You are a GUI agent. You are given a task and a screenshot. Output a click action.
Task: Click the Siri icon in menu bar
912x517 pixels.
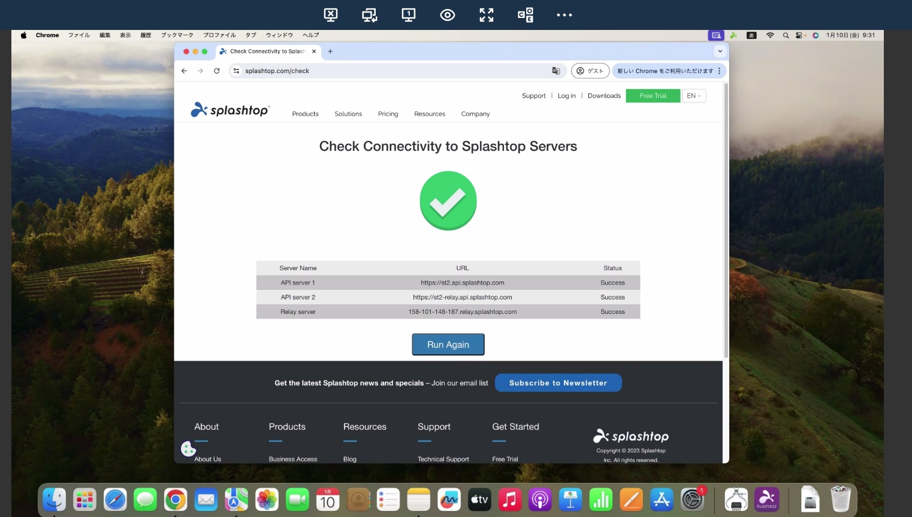816,35
